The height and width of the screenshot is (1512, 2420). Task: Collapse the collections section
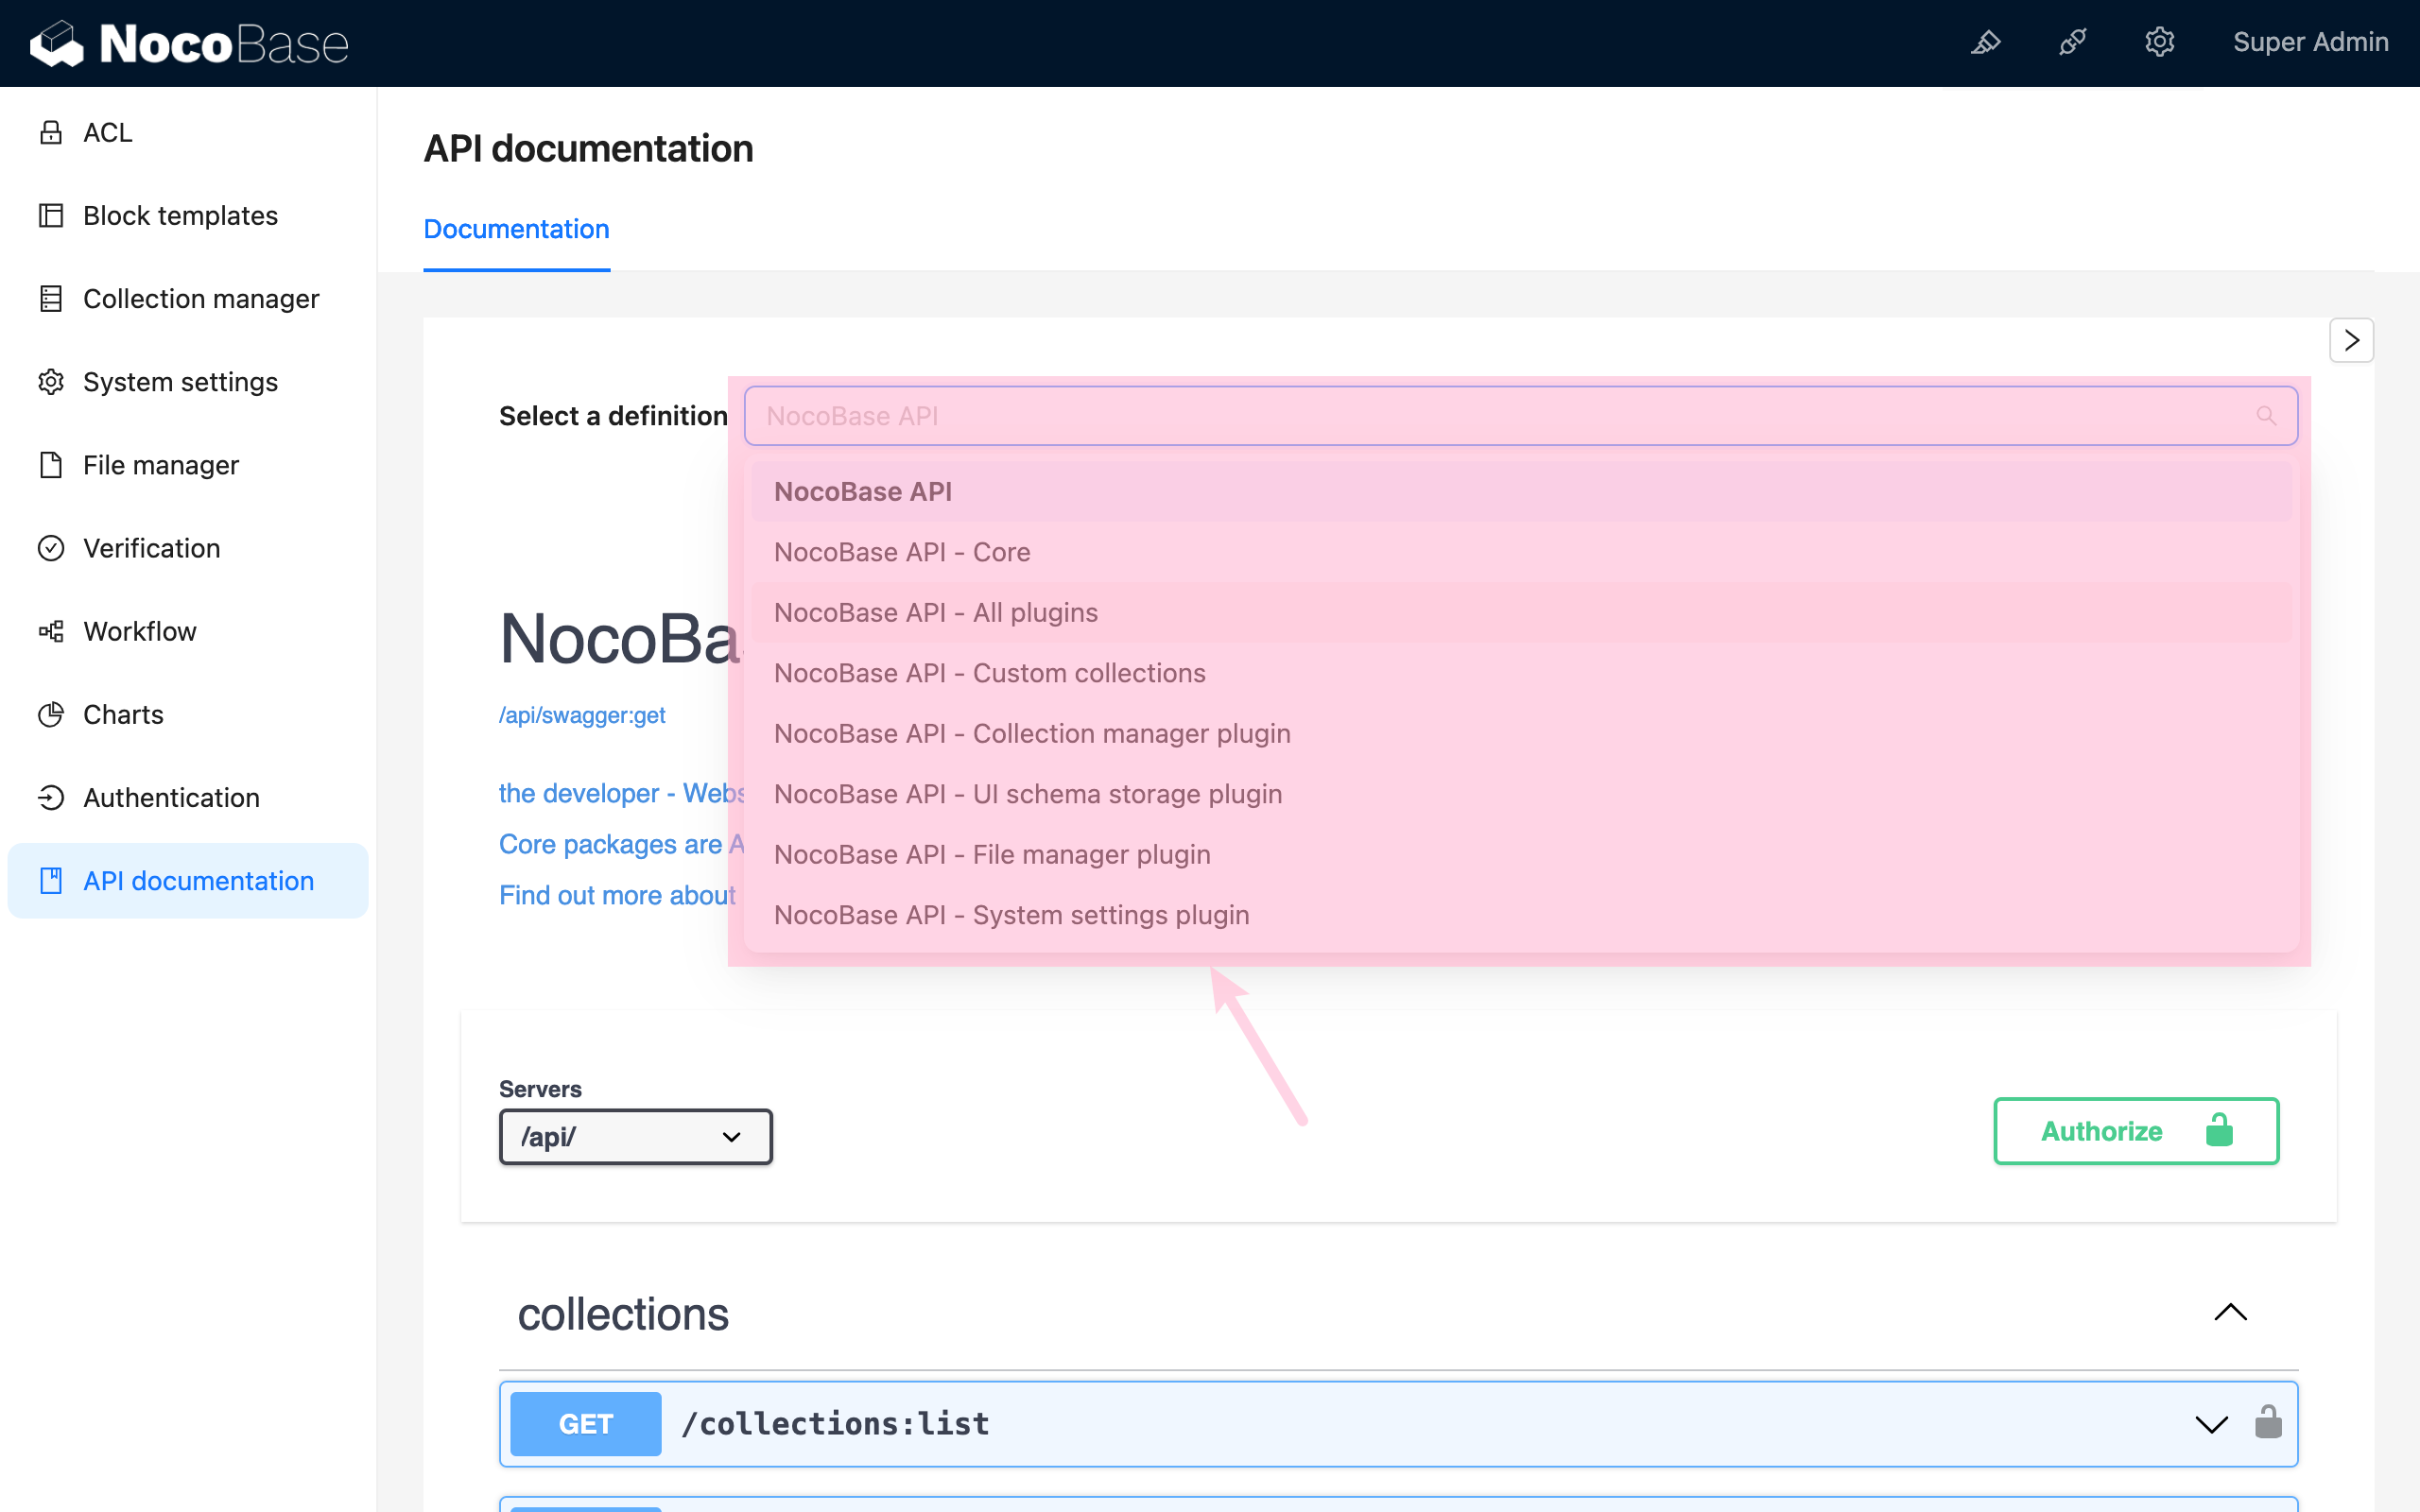2230,1312
